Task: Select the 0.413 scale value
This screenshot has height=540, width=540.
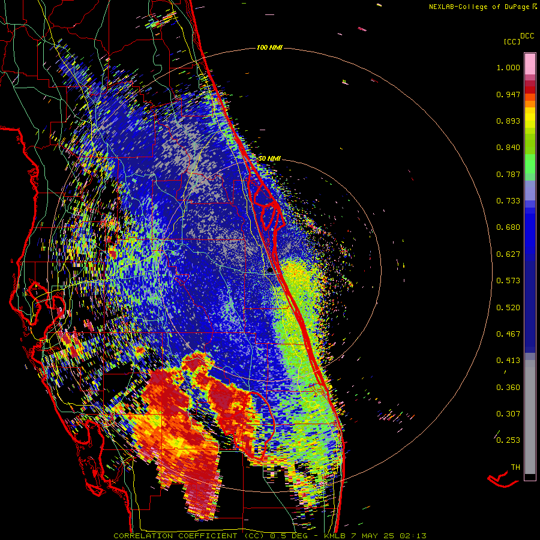Action: 508,361
